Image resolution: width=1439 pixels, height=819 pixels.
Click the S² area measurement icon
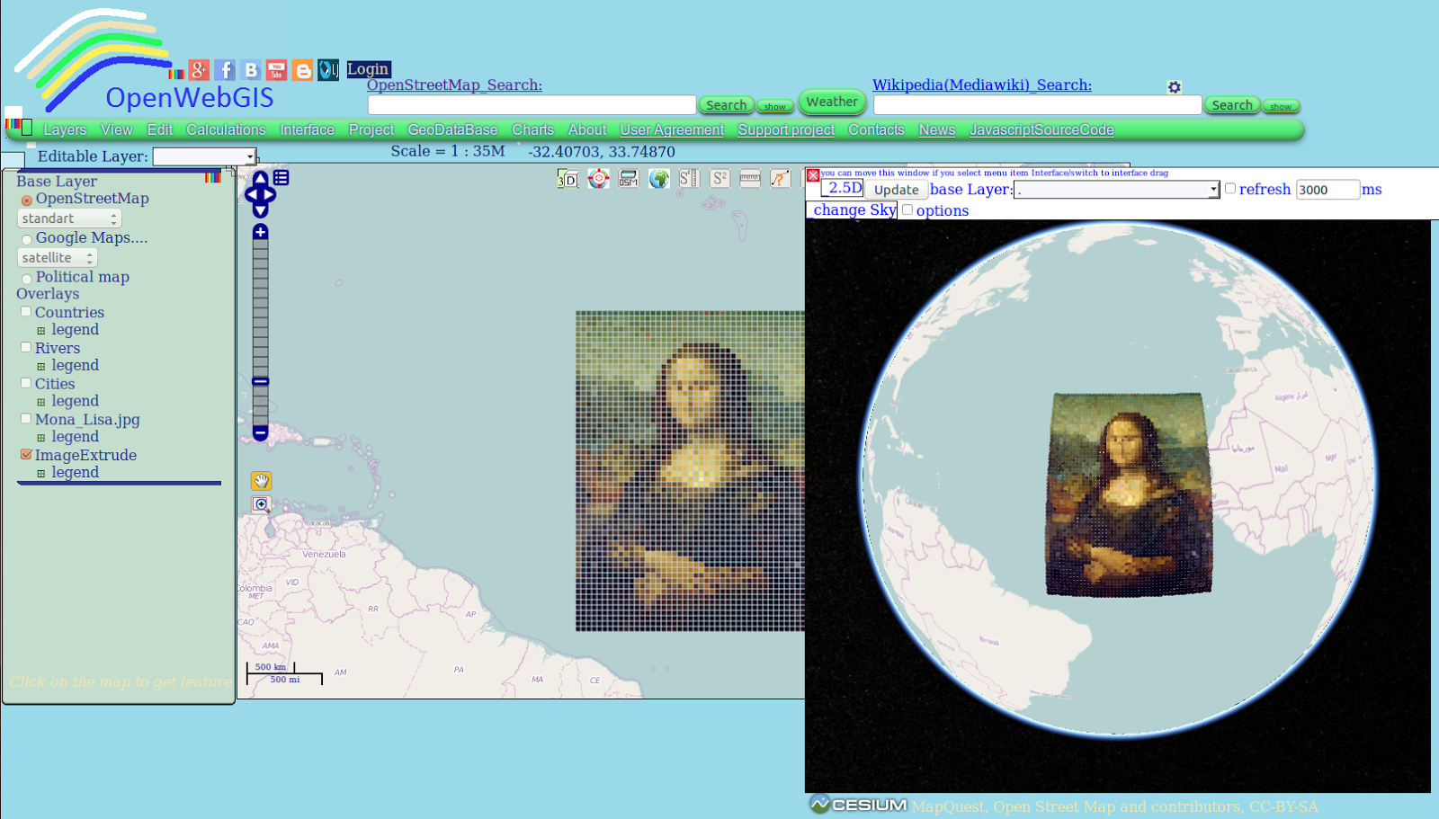pyautogui.click(x=719, y=179)
